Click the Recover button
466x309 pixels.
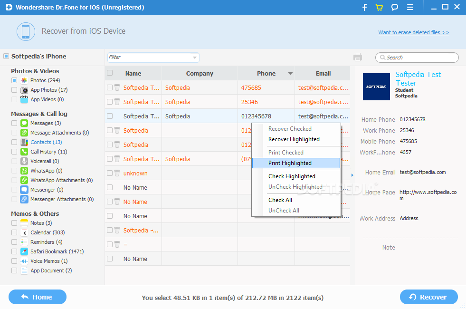point(428,297)
